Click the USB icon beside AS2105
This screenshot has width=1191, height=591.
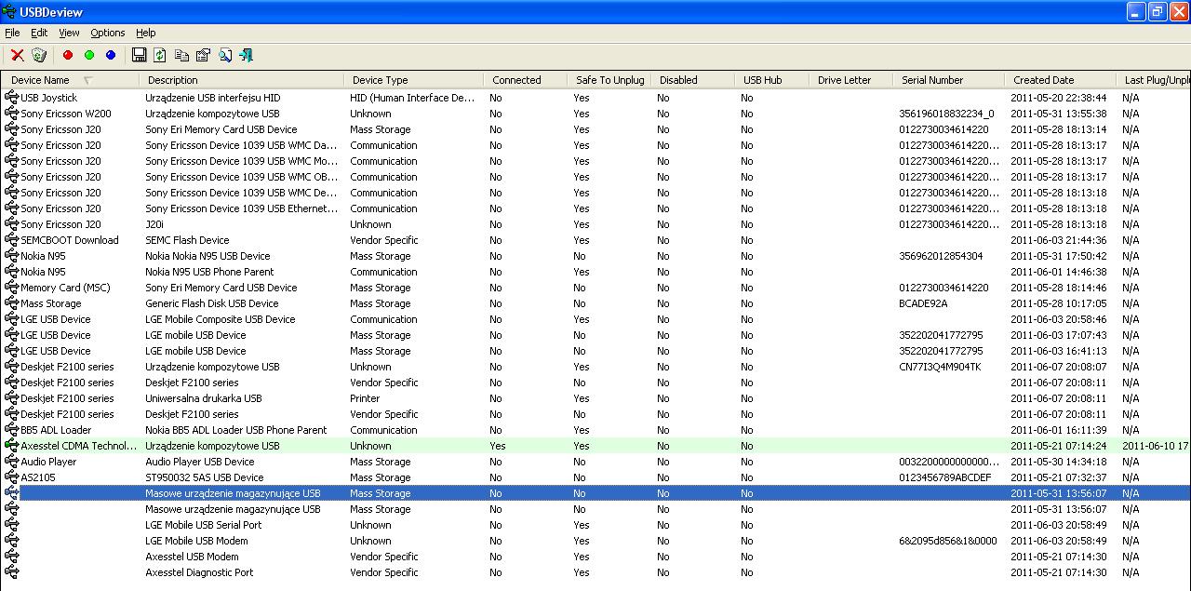point(11,477)
